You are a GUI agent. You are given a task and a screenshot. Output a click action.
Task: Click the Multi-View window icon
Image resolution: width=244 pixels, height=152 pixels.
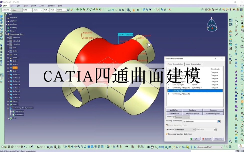tap(88, 147)
